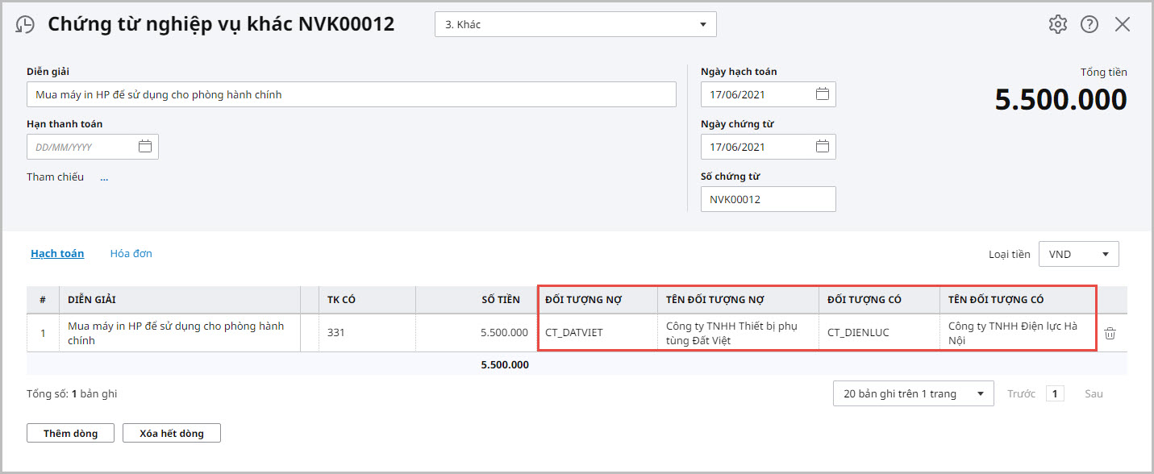This screenshot has height=474, width=1154.
Task: Close the voucher form with X
Action: coord(1123,24)
